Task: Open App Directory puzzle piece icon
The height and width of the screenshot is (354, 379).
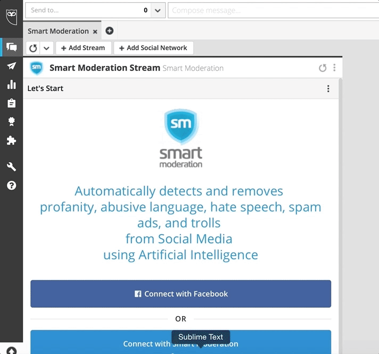Action: 11,140
